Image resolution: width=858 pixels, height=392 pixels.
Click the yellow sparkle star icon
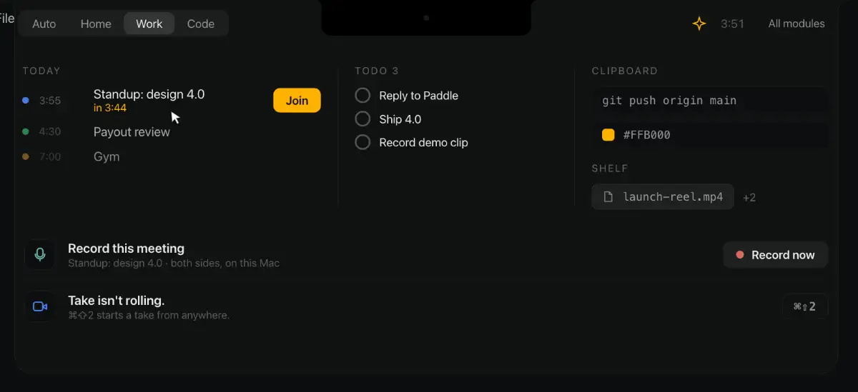699,24
